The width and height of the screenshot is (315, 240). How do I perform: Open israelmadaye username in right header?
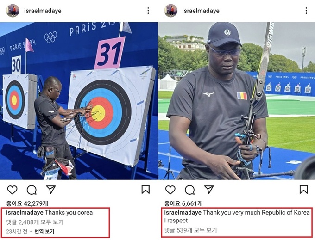pyautogui.click(x=201, y=11)
